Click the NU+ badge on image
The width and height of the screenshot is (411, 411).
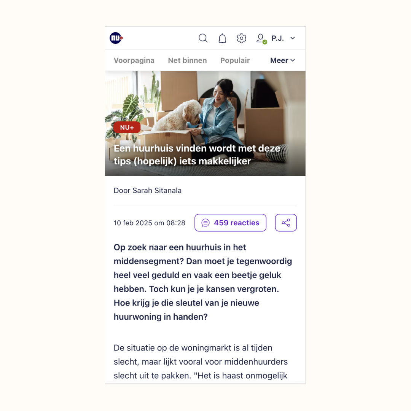click(x=127, y=127)
